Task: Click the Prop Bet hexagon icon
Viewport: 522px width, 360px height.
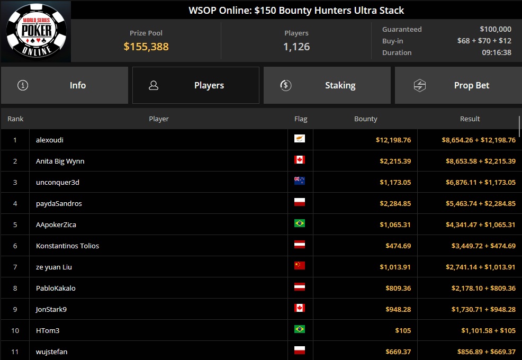Action: tap(419, 85)
